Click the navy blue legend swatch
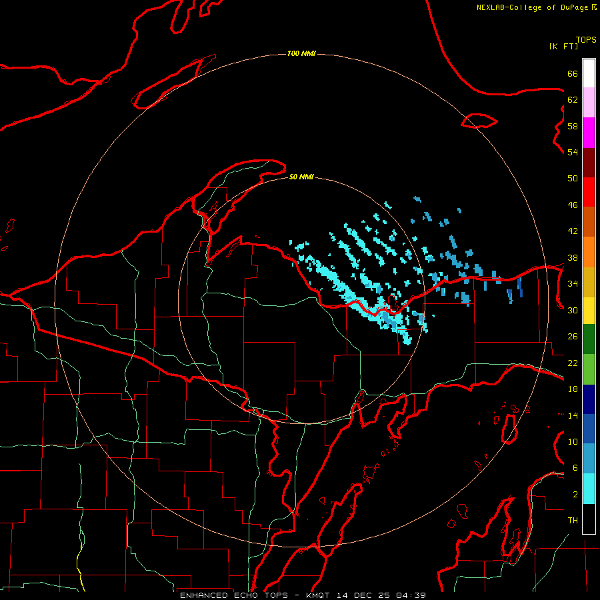The width and height of the screenshot is (600, 600). click(x=589, y=399)
